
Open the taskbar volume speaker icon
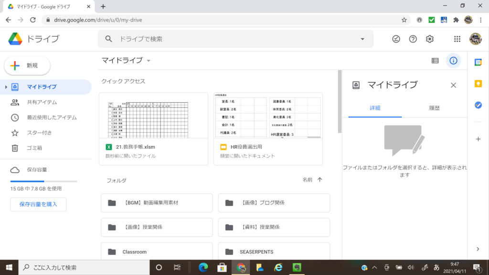point(411,267)
